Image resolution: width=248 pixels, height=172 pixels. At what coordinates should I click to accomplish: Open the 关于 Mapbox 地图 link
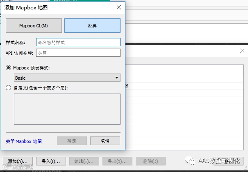(24, 141)
